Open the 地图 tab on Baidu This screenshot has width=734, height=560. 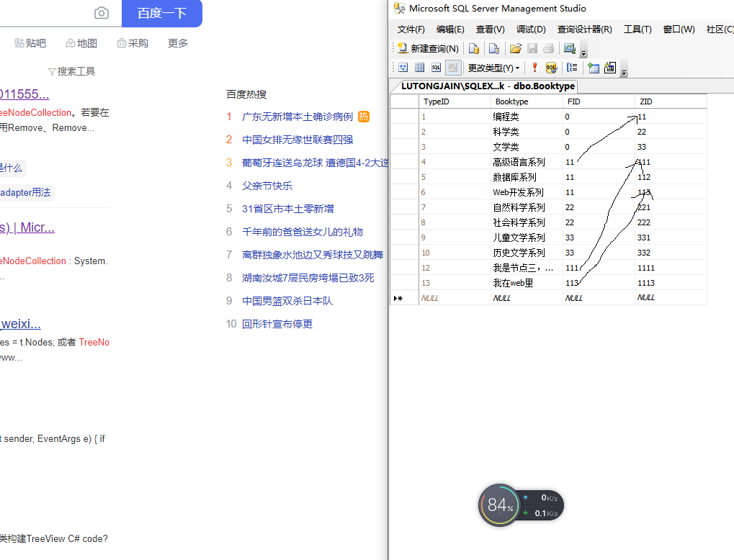(81, 43)
